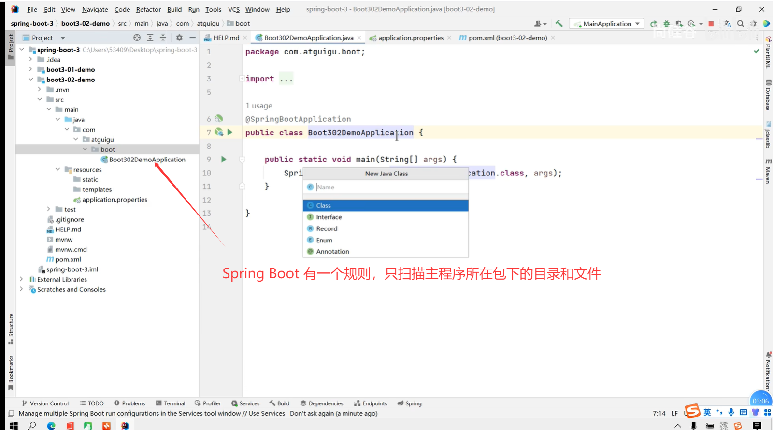Screen dimensions: 773x430
Task: Run MainApplication with coverage icon
Action: coord(679,23)
